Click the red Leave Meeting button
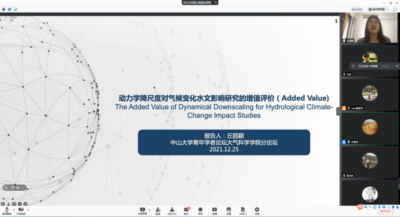 click(x=384, y=211)
